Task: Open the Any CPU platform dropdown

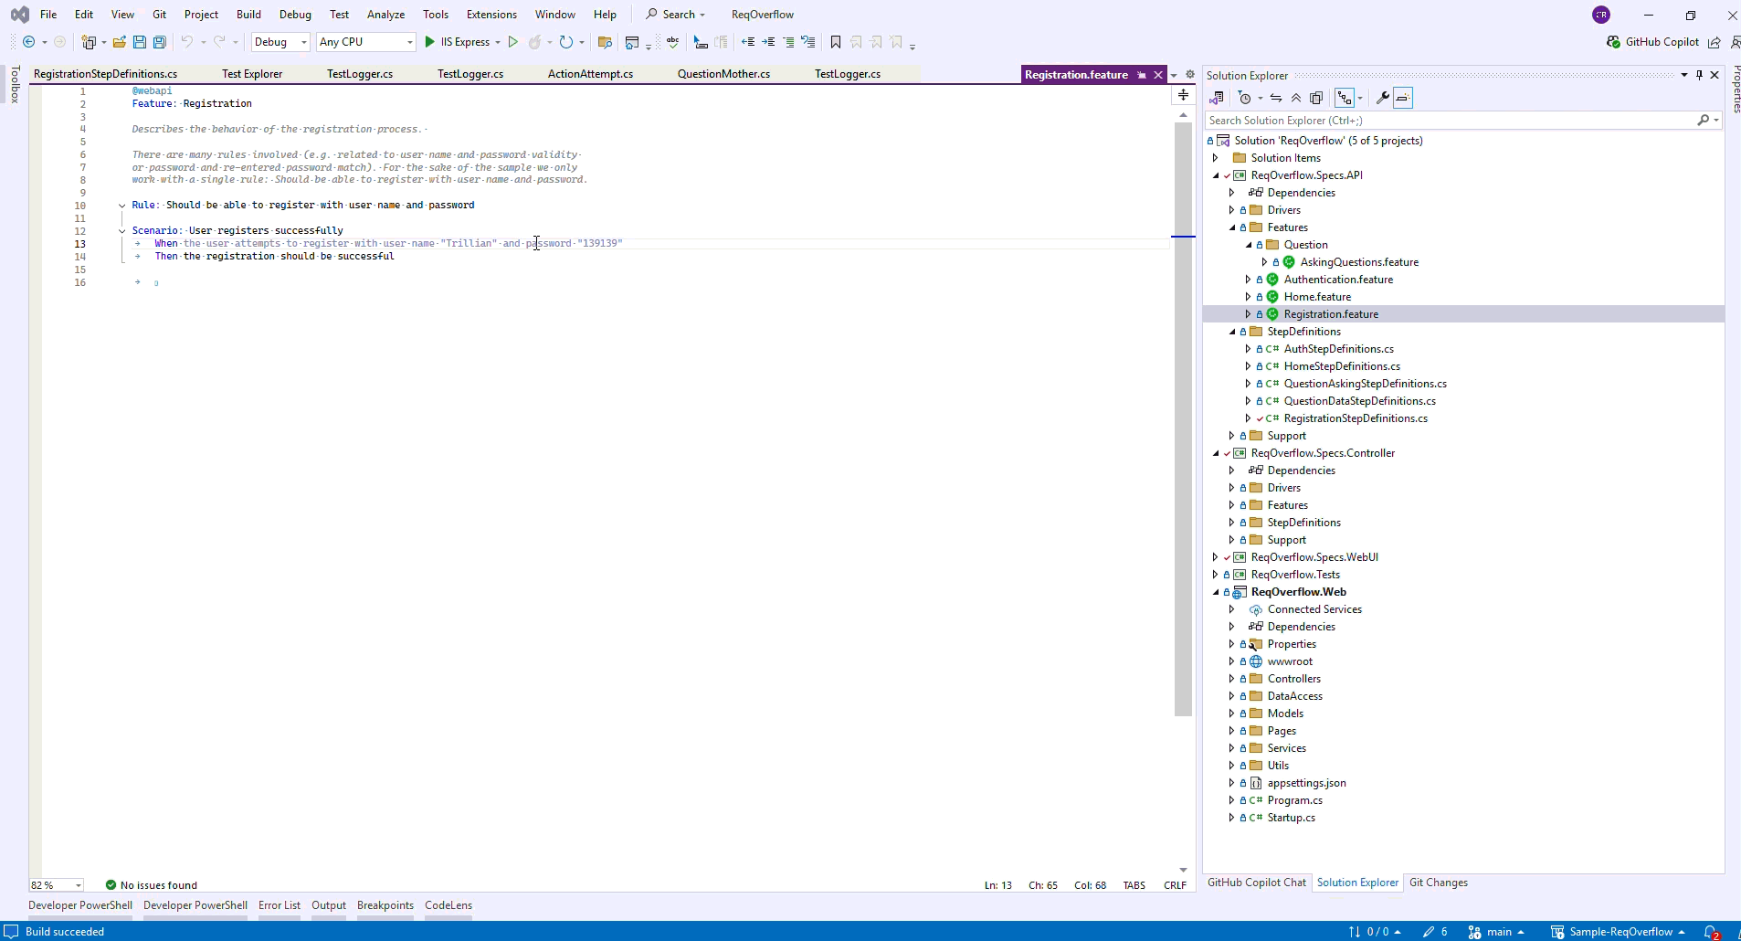Action: pyautogui.click(x=366, y=42)
